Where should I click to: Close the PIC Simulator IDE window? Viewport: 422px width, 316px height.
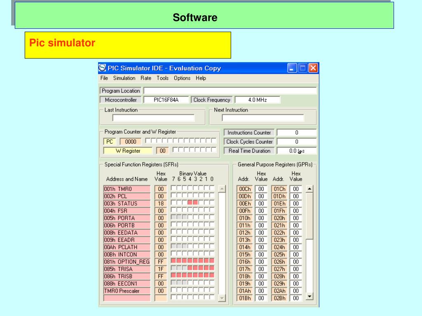click(313, 68)
